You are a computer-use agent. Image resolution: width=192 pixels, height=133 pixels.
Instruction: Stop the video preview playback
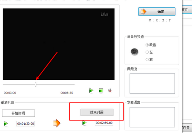(x=101, y=91)
